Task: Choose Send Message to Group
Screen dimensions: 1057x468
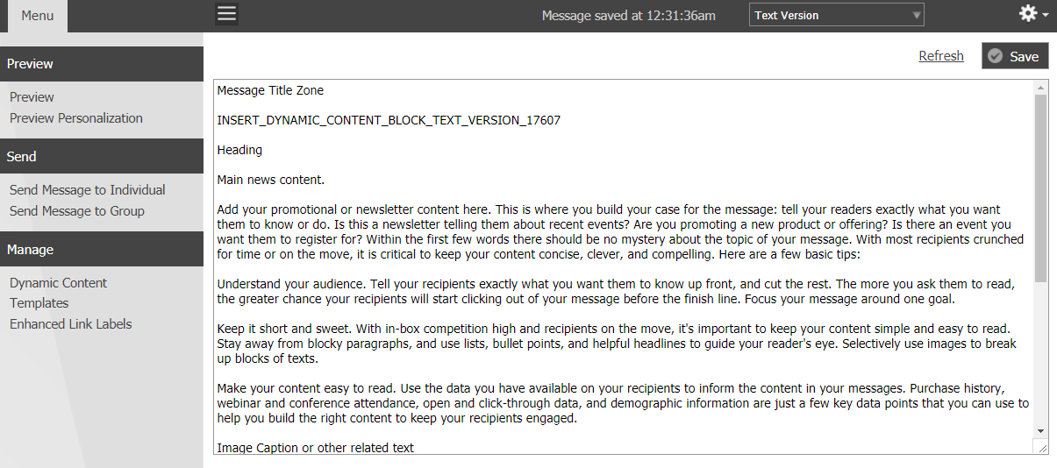Action: [x=77, y=211]
